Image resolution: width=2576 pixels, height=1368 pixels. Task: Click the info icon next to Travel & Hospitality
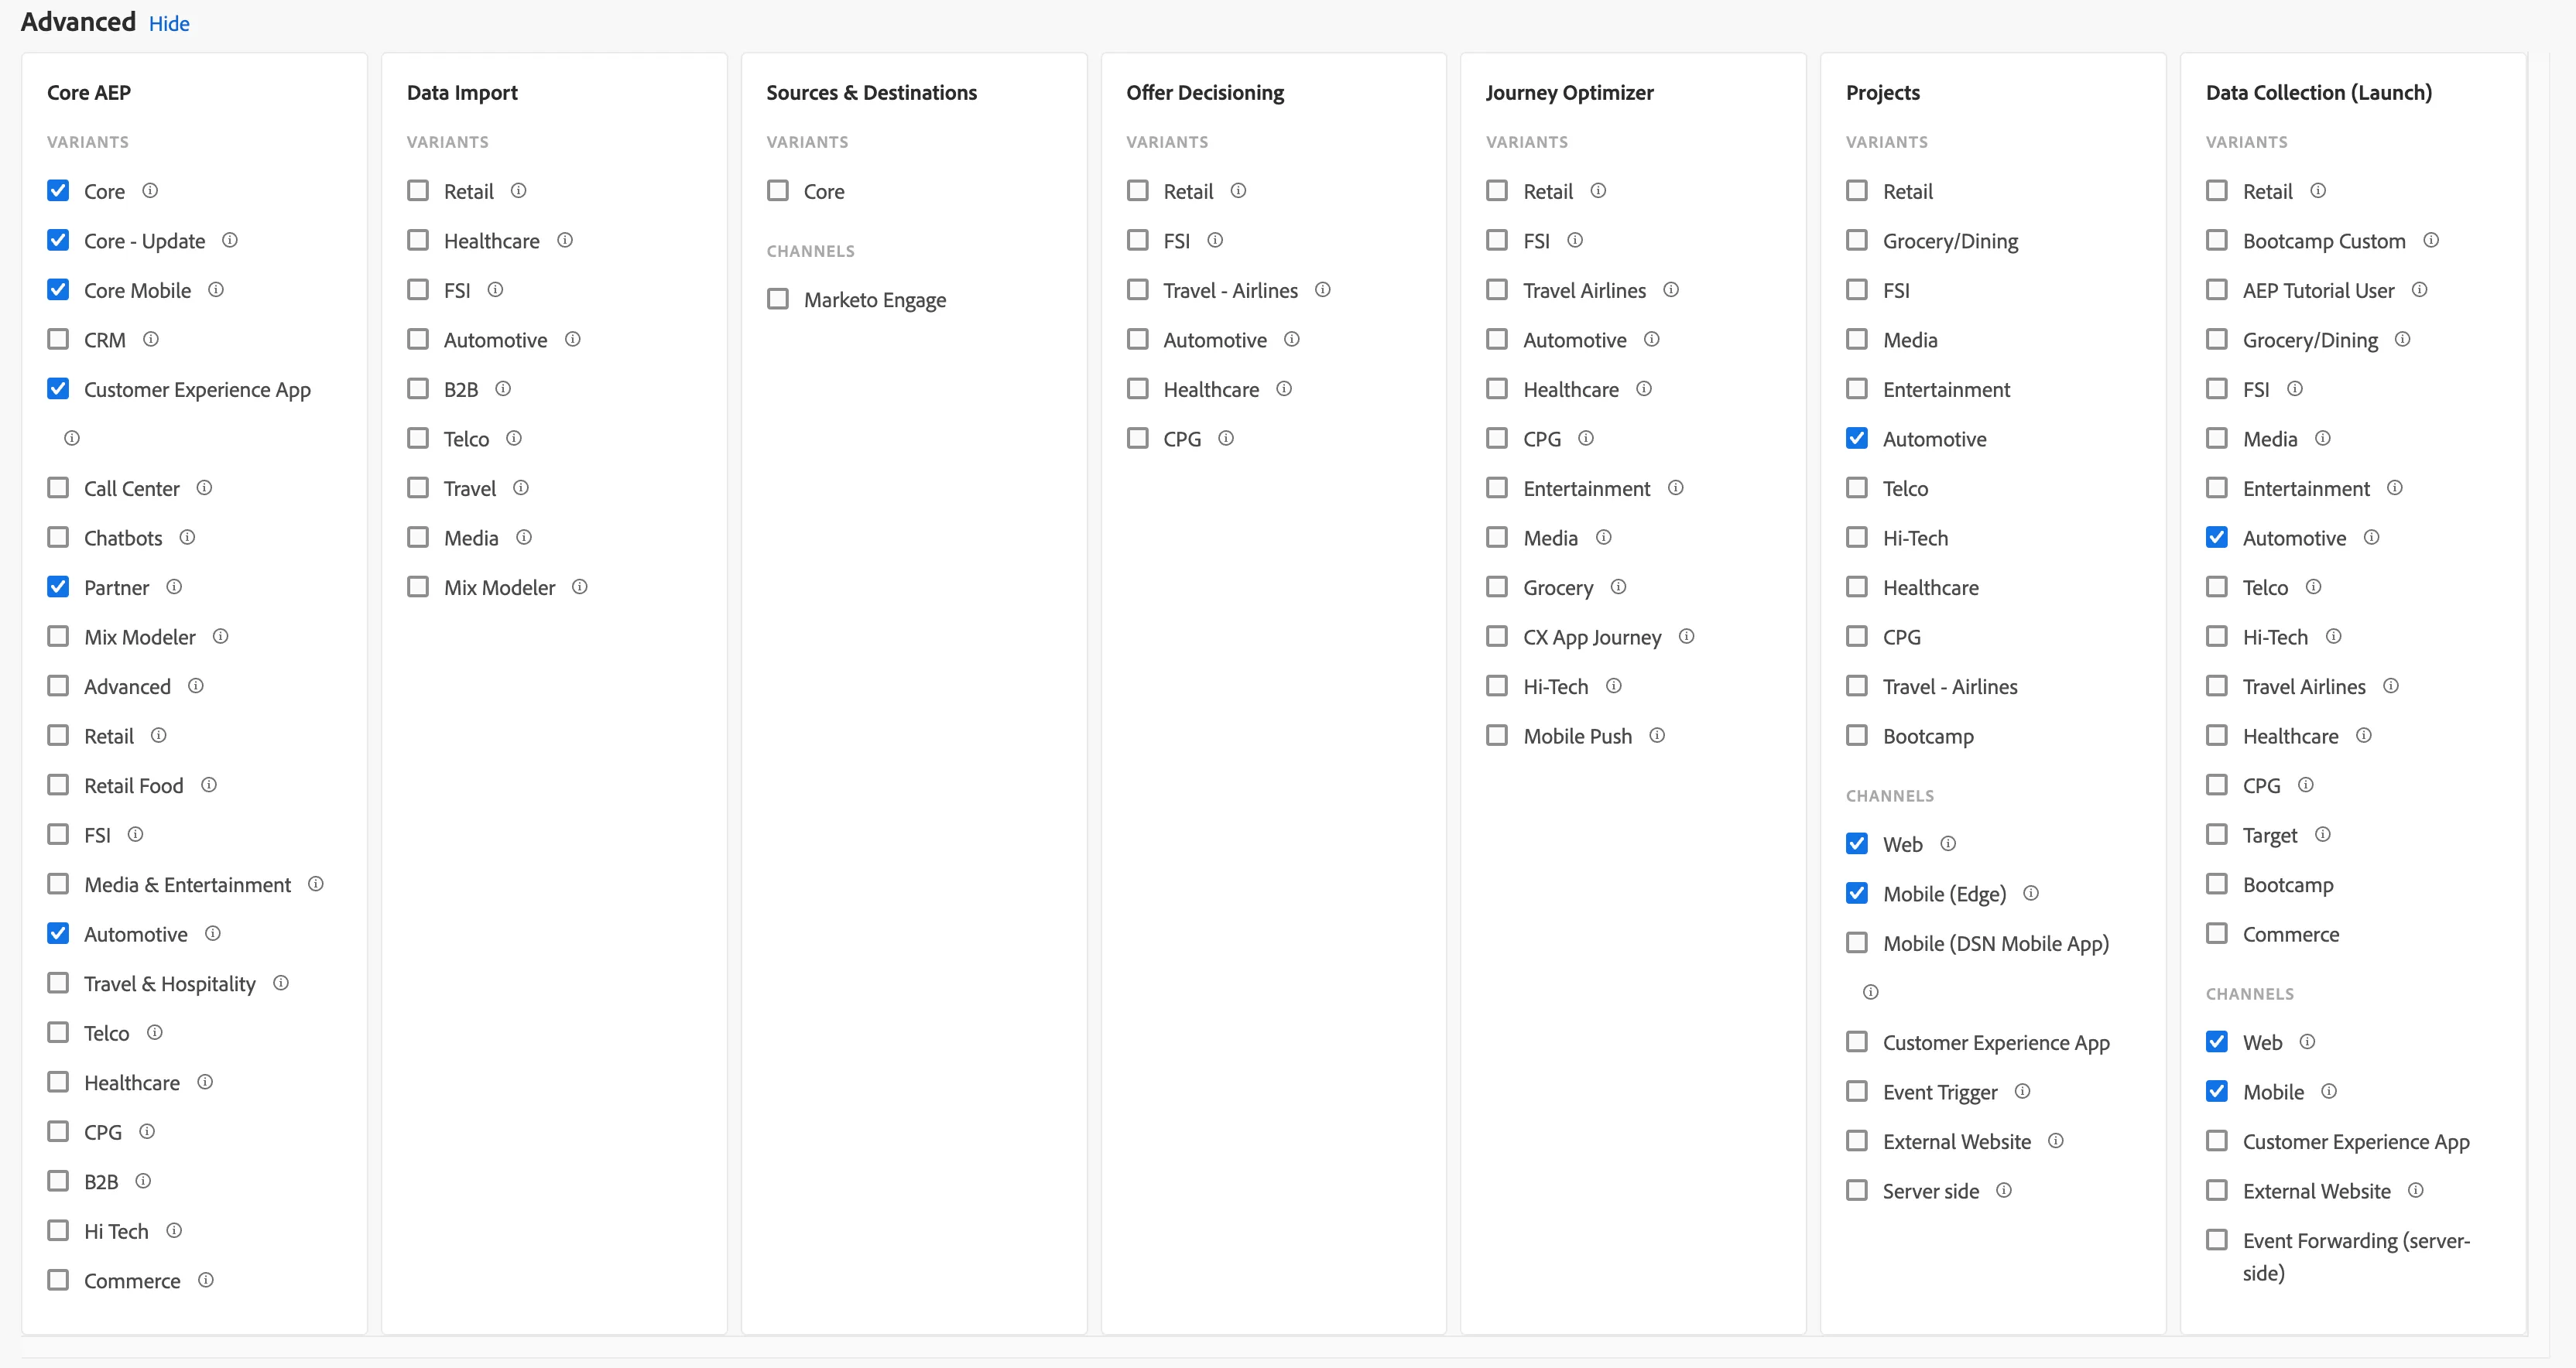tap(281, 983)
